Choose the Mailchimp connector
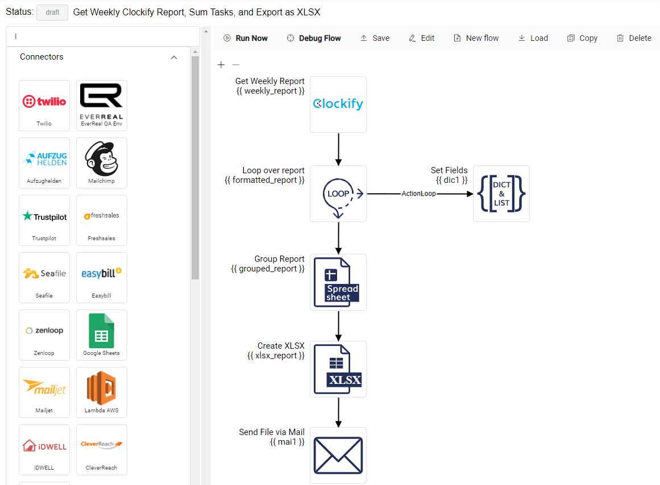This screenshot has width=660, height=485. (x=101, y=163)
